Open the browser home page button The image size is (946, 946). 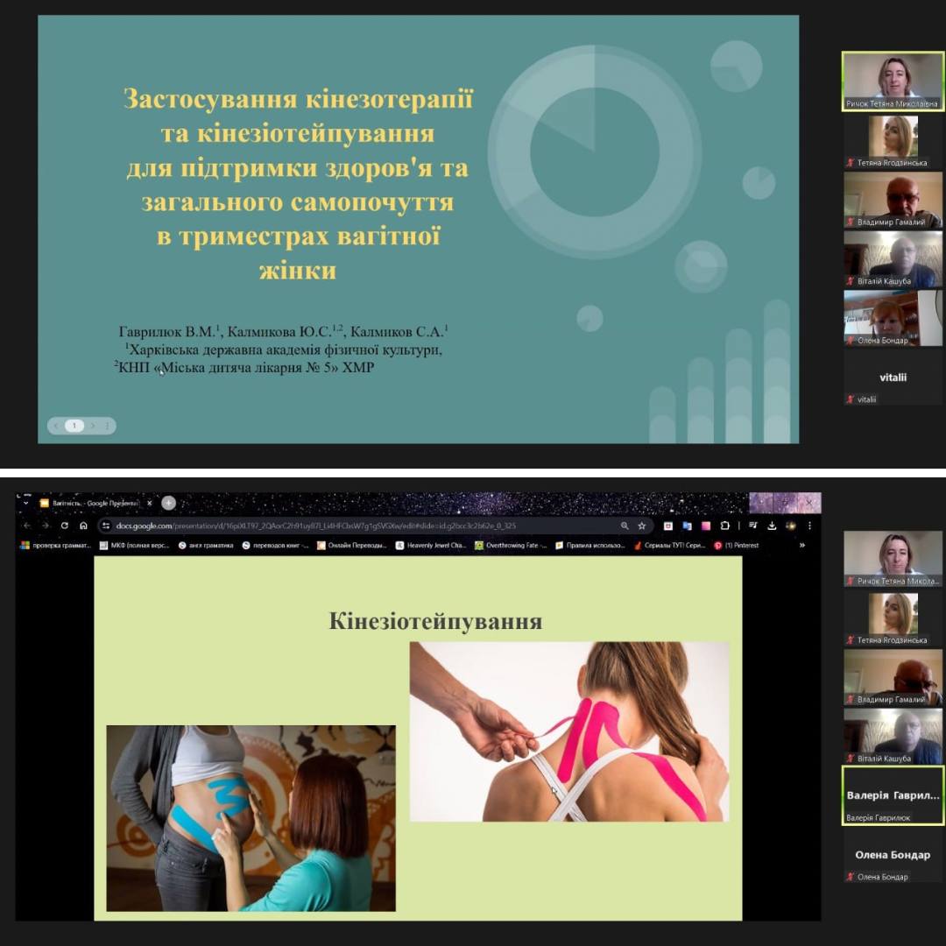coord(83,526)
